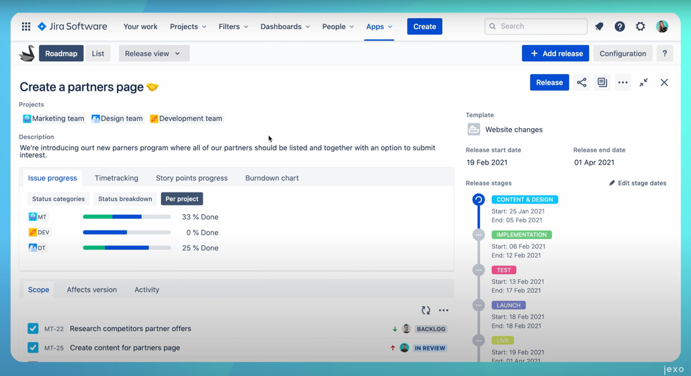Select the Scope tab
Viewport: 691px width, 376px height.
pyautogui.click(x=39, y=289)
